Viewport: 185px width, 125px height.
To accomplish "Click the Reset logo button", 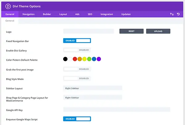I will click(131, 31).
